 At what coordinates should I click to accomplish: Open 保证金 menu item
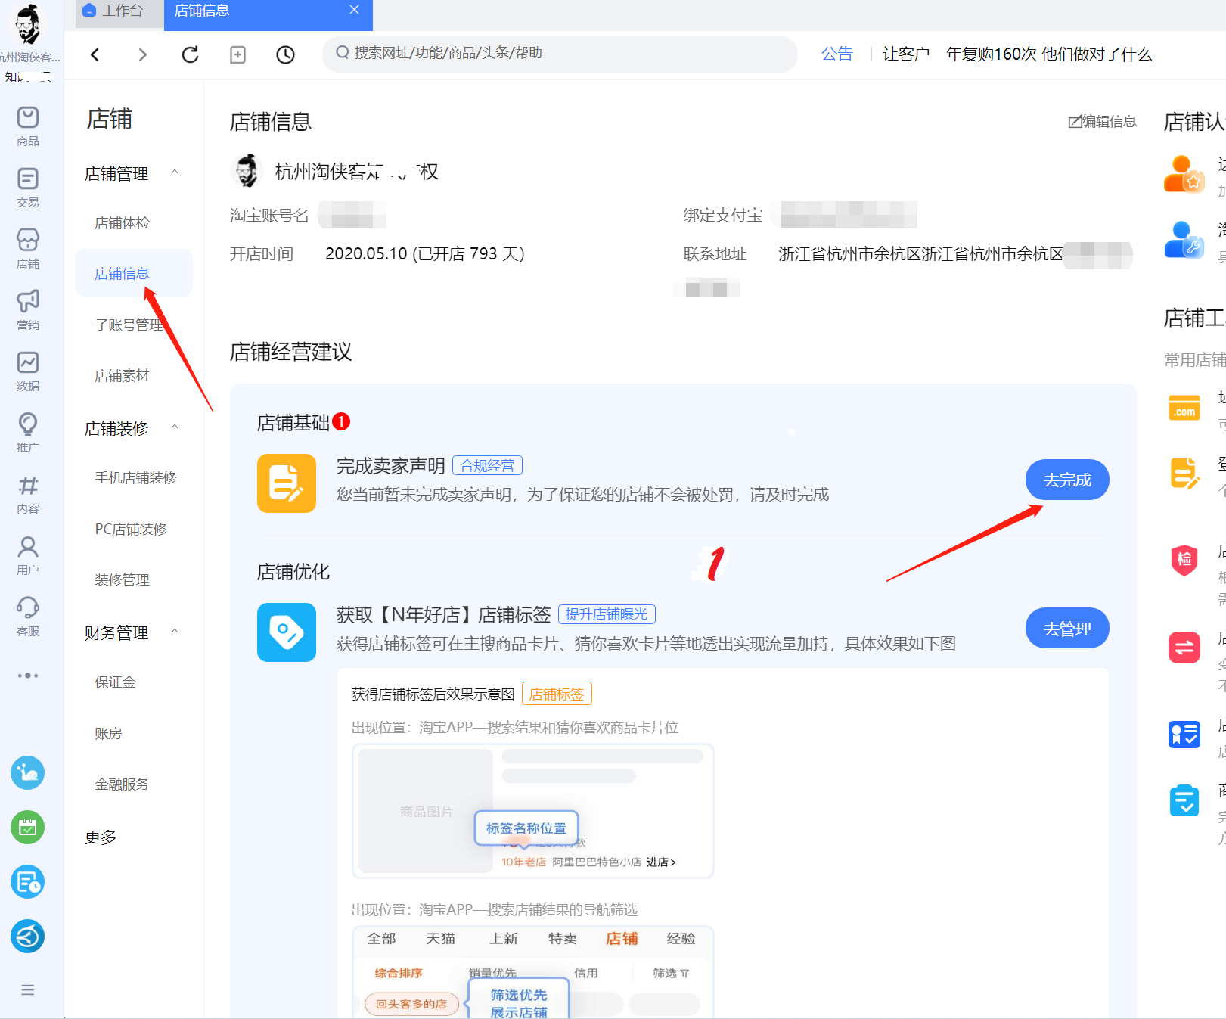tap(115, 682)
